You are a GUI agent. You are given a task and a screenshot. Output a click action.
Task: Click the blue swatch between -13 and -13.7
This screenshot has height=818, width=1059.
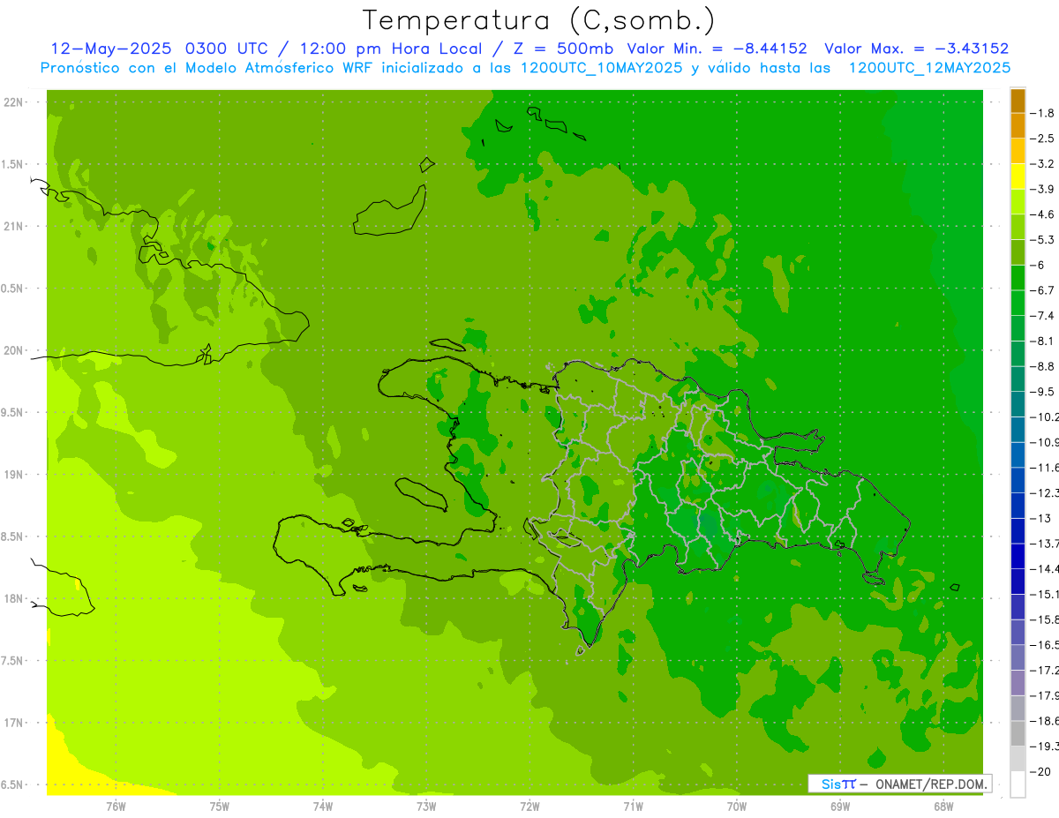1018,531
